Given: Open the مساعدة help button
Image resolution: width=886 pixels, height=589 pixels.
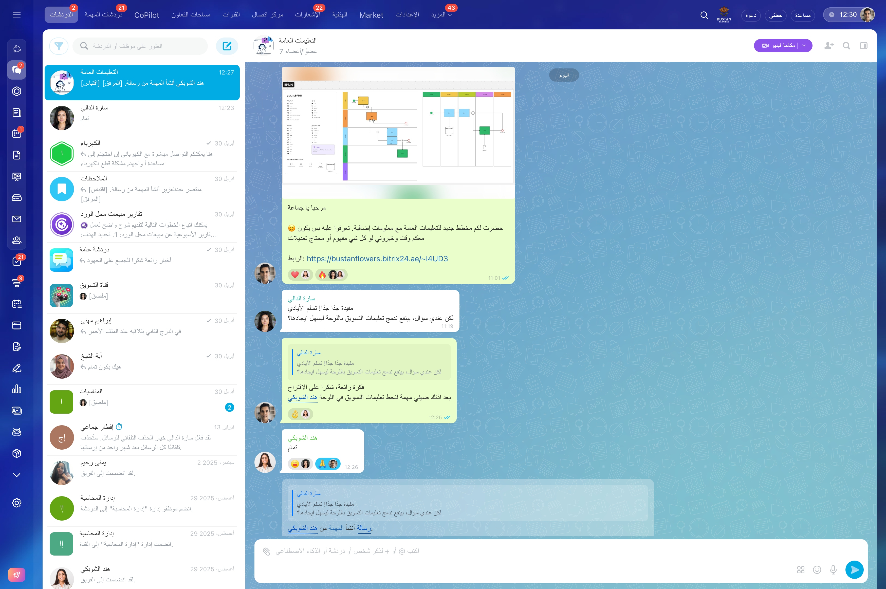Looking at the screenshot, I should click(x=803, y=15).
